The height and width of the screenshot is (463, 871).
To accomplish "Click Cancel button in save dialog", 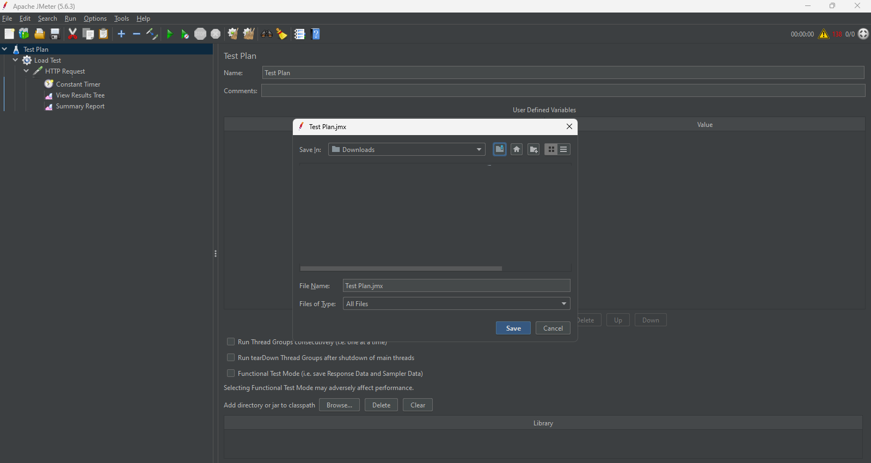I will [x=553, y=328].
